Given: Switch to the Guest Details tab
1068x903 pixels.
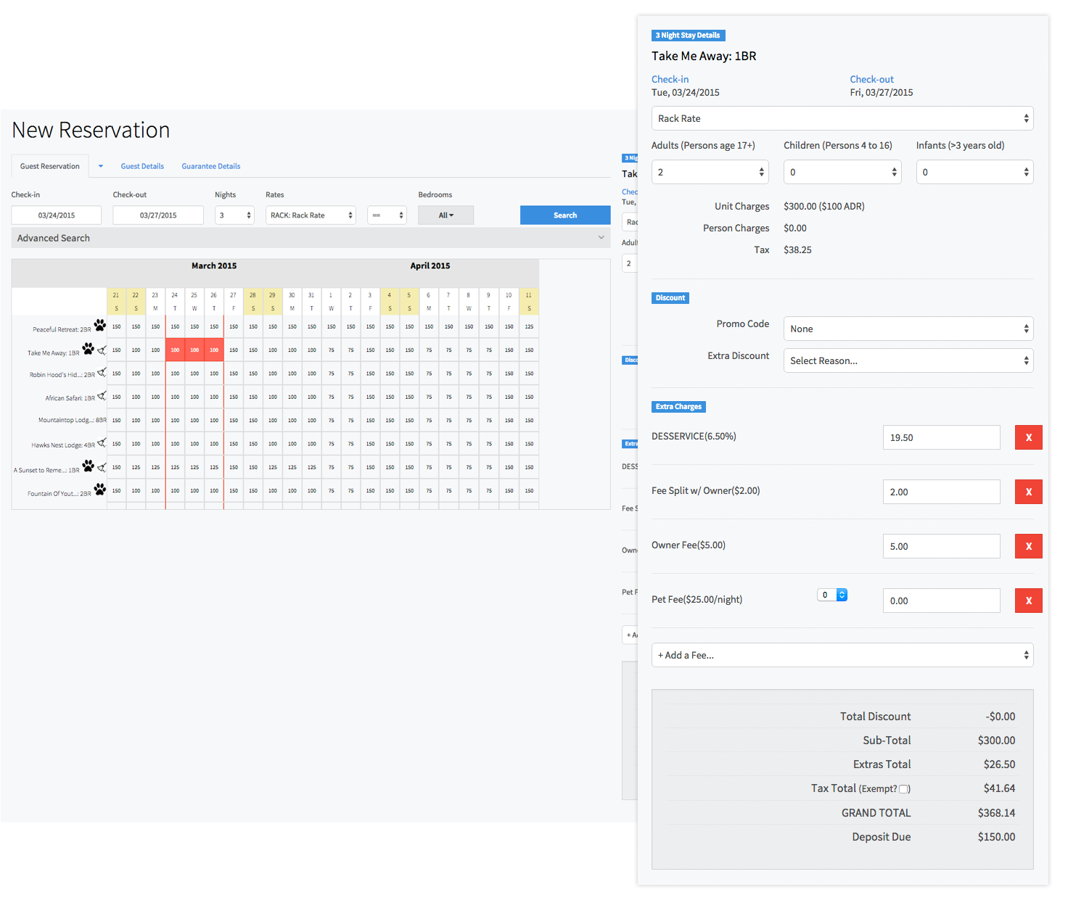Looking at the screenshot, I should (x=142, y=166).
